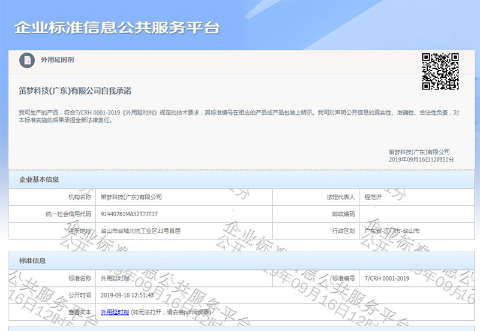This screenshot has height=331, width=480.
Task: Select the 标准信息 section header
Action: 32,261
